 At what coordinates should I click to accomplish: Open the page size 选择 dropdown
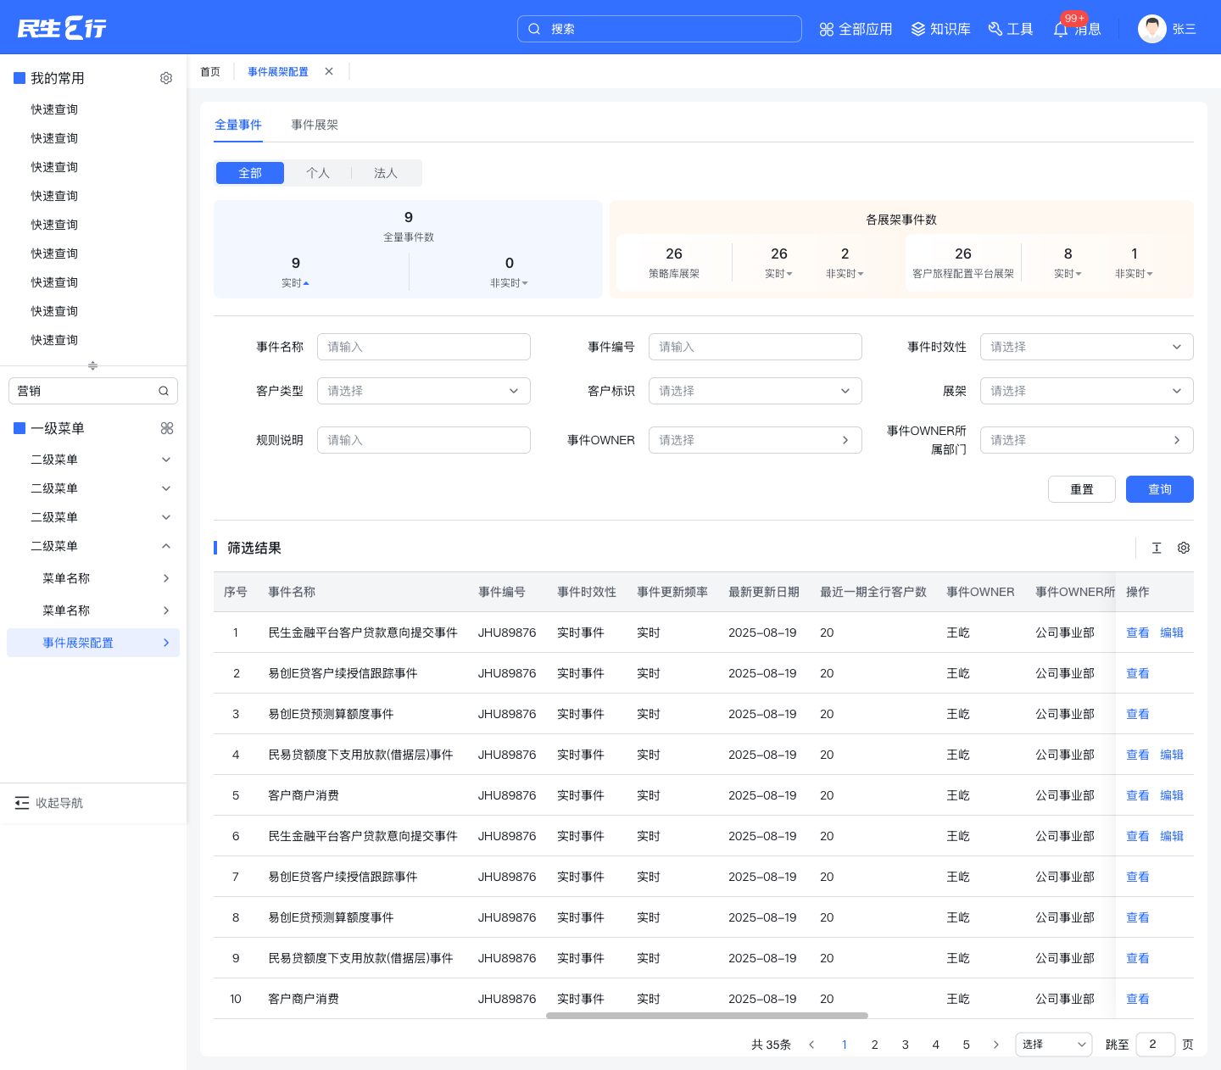click(1054, 1045)
